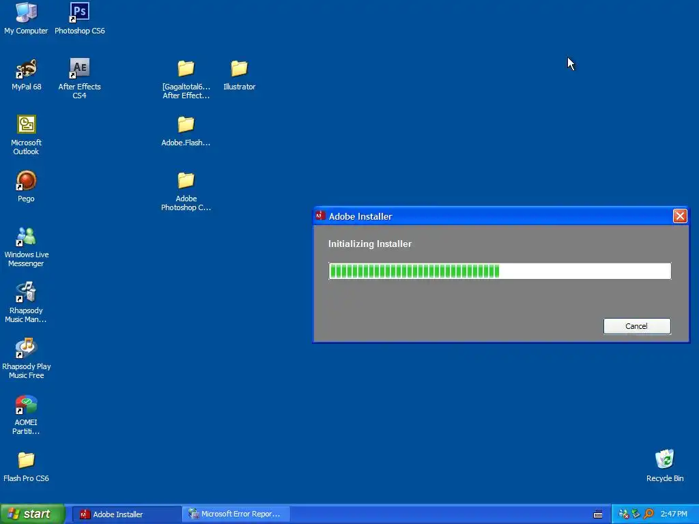Click the orange magnifier tray icon
The height and width of the screenshot is (524, 699).
[x=648, y=514]
